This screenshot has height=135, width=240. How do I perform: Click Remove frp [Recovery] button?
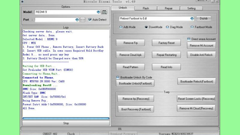pyautogui.click(x=136, y=99)
